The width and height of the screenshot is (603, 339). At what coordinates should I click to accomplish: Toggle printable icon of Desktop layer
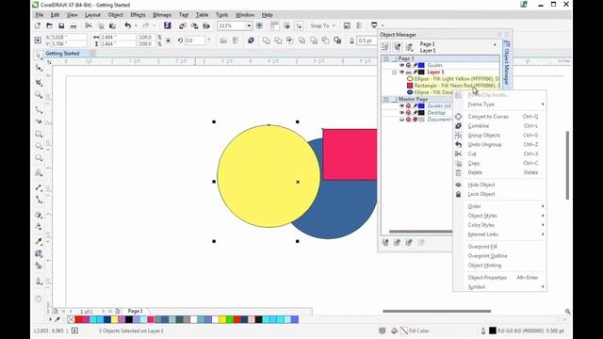tap(408, 113)
